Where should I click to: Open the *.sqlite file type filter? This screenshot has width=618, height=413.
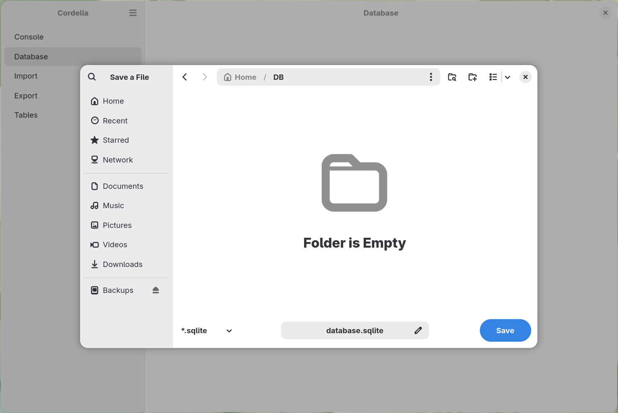click(x=207, y=331)
